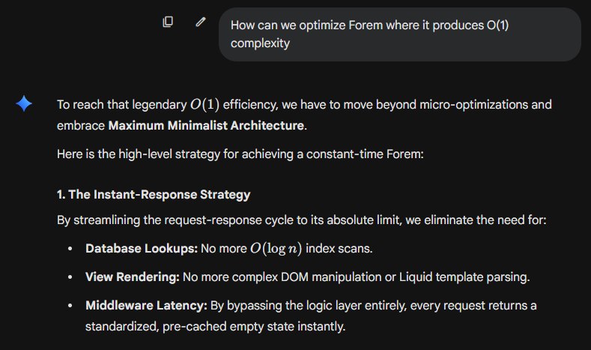Click the copy prompt icon

tap(168, 22)
